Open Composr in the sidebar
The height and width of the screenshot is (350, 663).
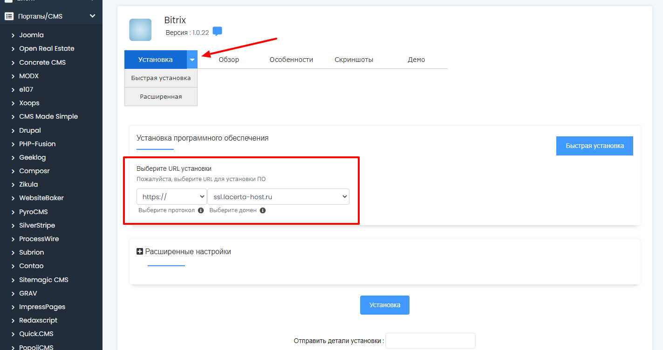click(x=34, y=171)
